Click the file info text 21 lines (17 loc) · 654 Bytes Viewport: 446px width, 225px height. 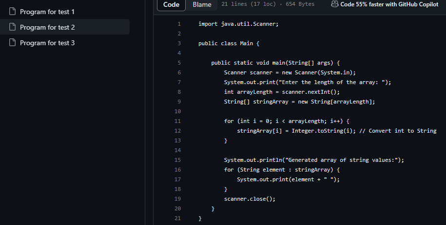click(x=268, y=4)
